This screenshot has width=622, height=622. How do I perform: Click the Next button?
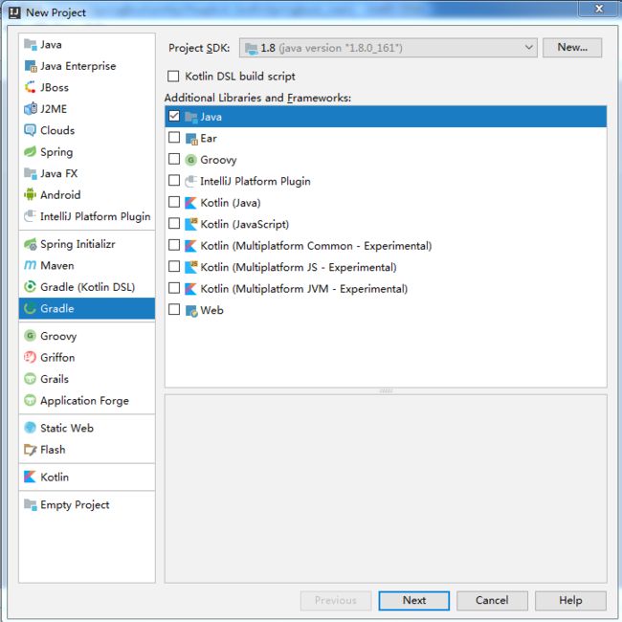[x=414, y=601]
